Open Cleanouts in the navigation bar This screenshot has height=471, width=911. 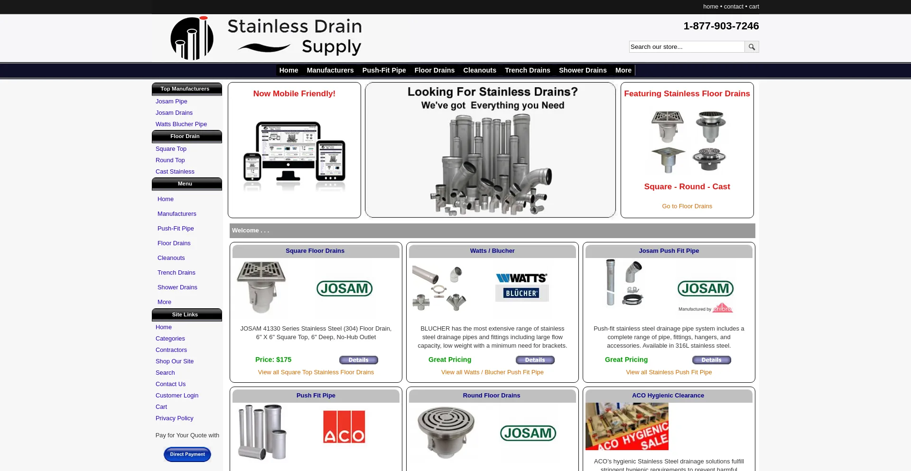(480, 70)
